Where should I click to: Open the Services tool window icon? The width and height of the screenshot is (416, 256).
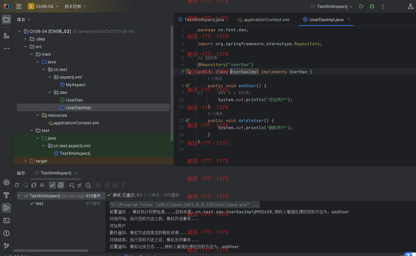tap(6, 183)
